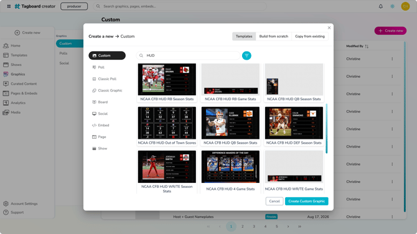Click Host + Guest Nameplates row text
Viewport: 417px width, 234px height.
194,217
